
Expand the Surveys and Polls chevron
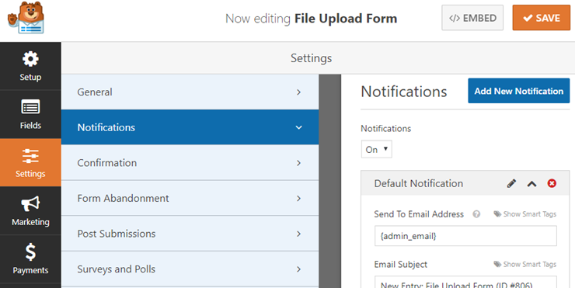coord(299,269)
